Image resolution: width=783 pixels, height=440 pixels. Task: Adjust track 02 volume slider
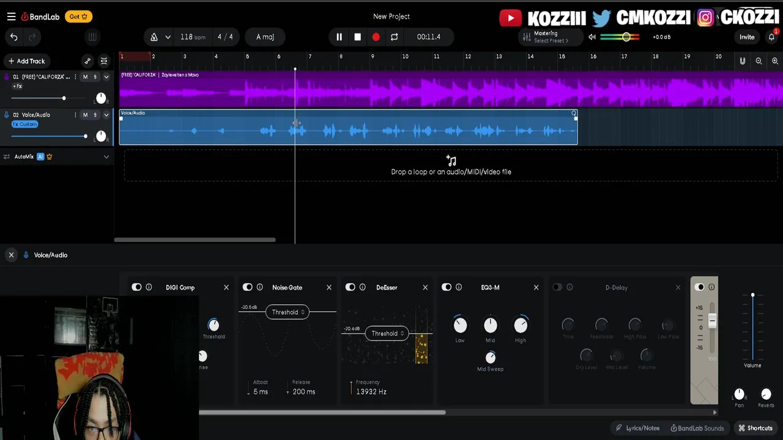tap(49, 136)
